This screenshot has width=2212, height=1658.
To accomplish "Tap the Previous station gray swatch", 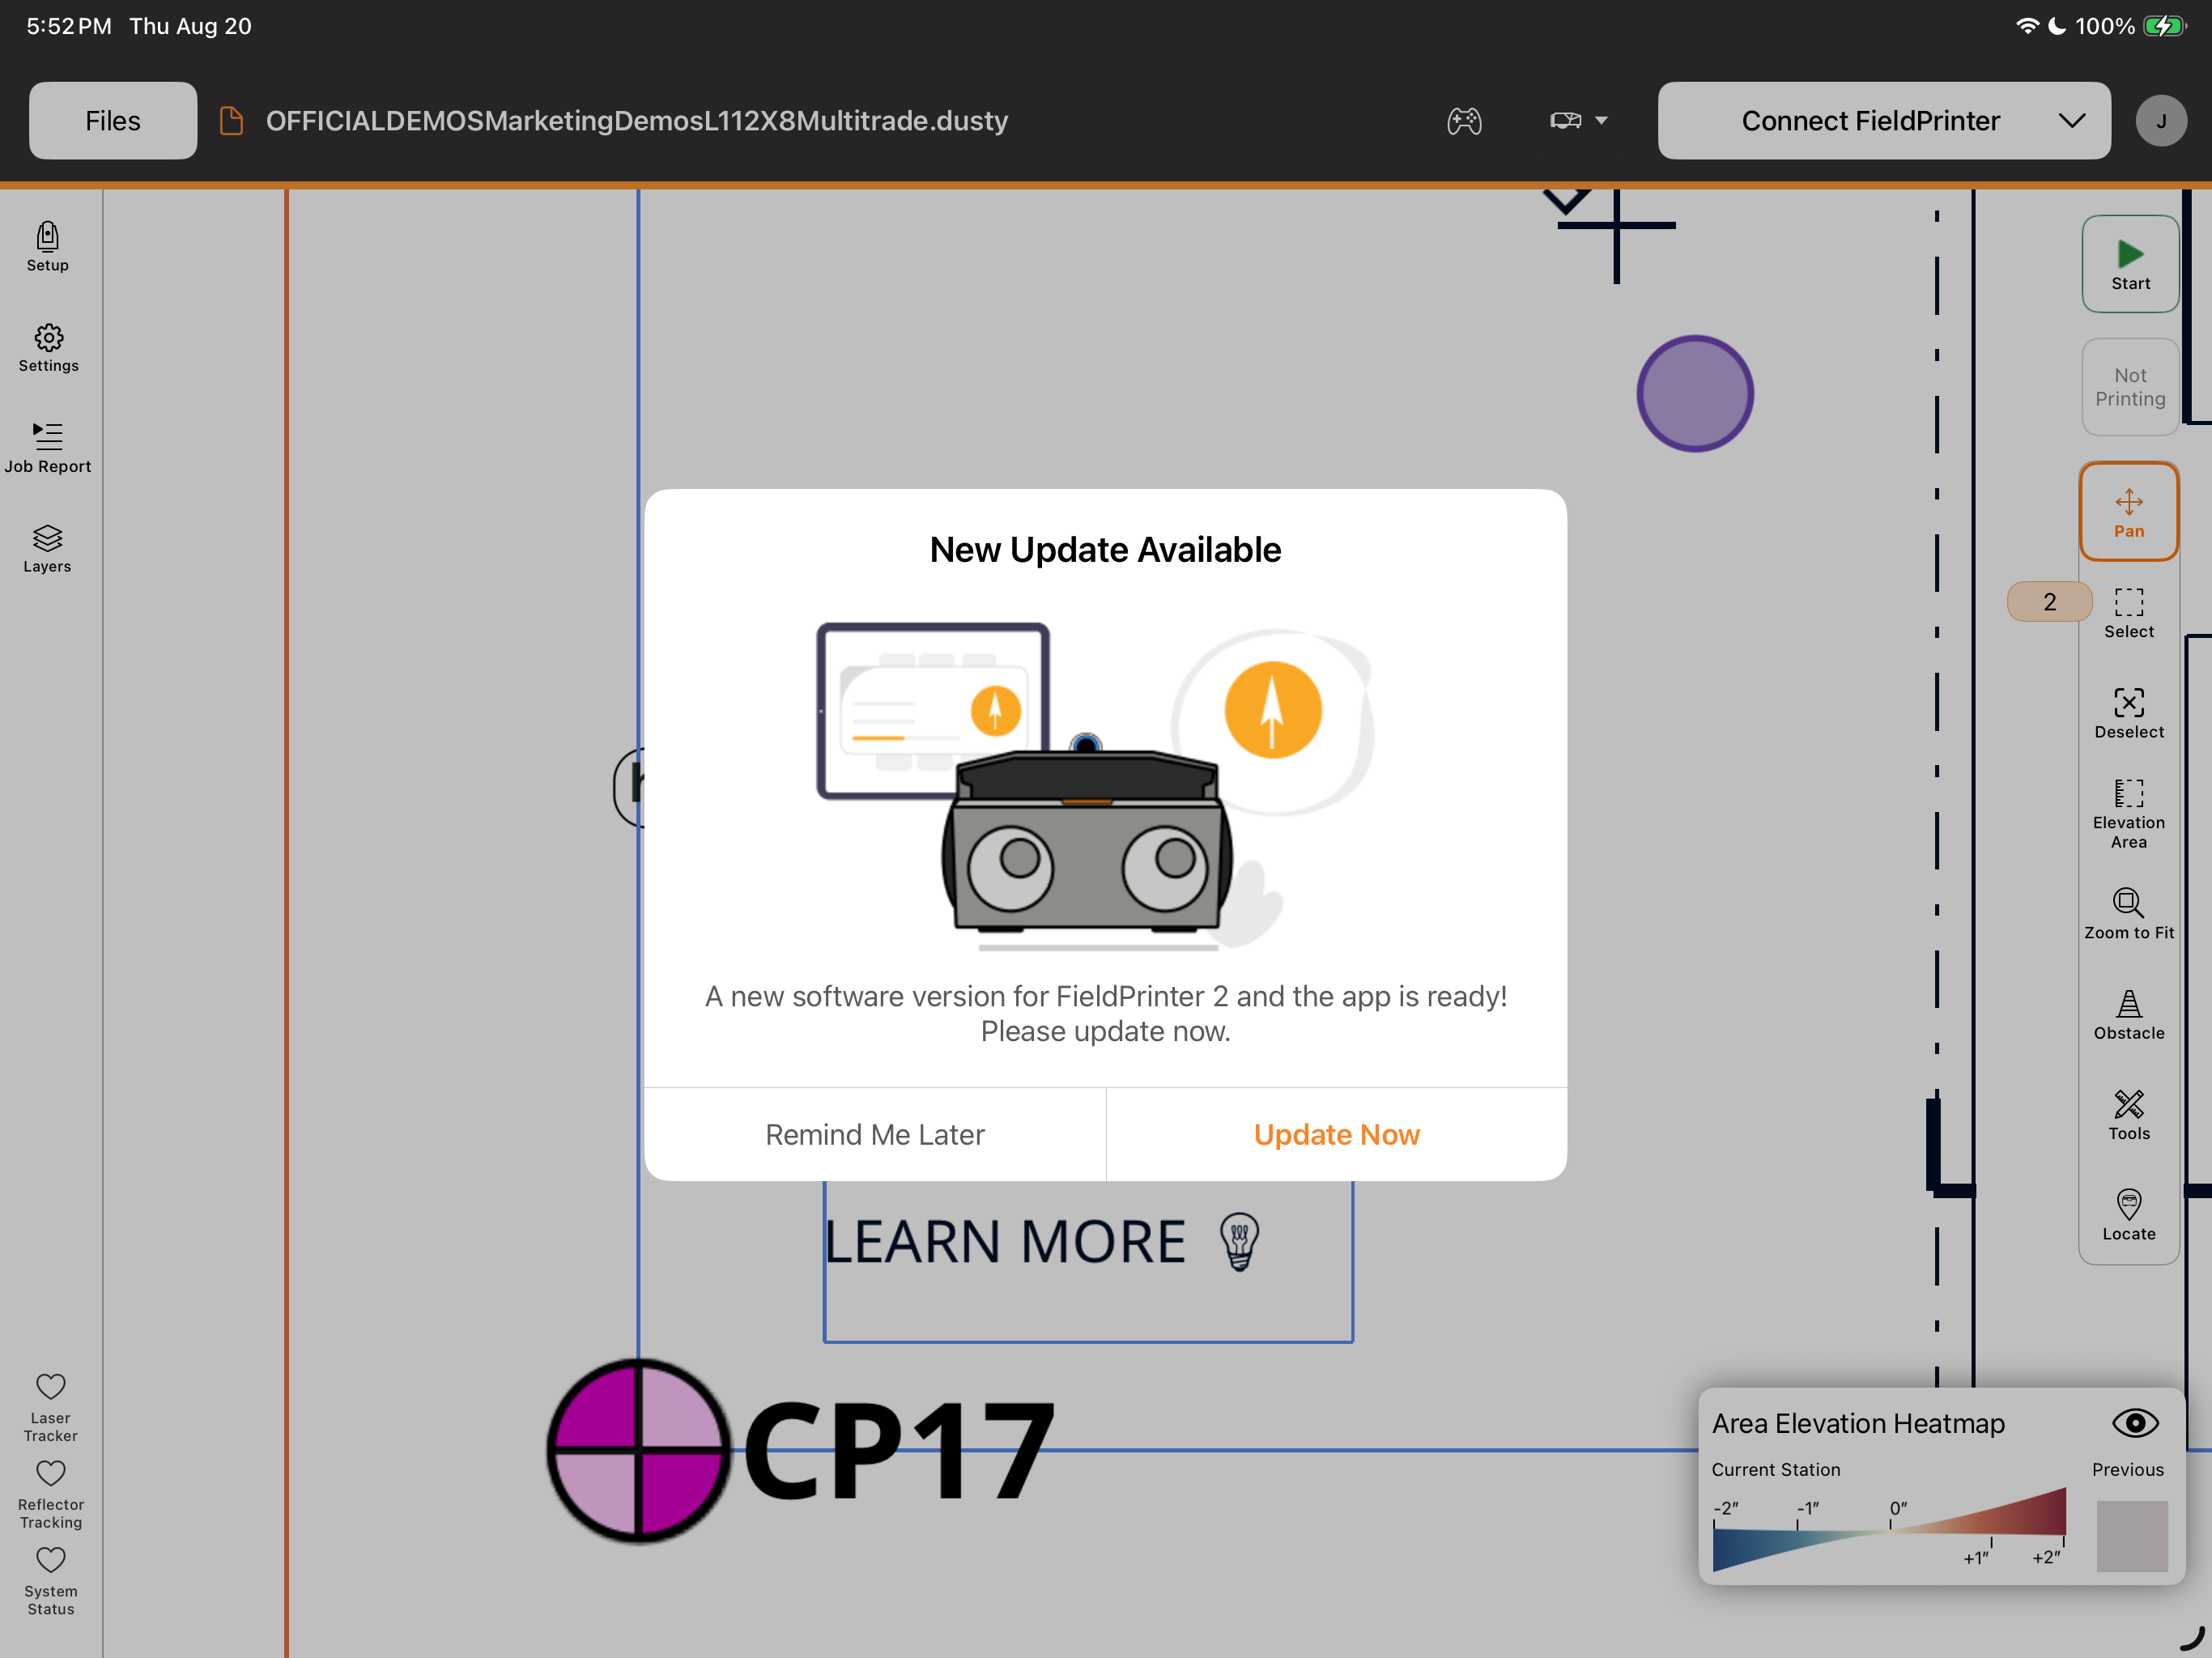I will (x=2132, y=1536).
